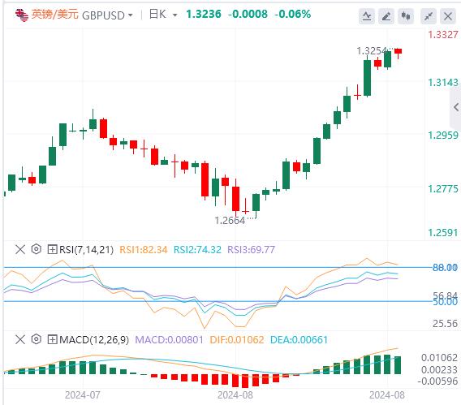The width and height of the screenshot is (461, 405).
Task: Click the MACD(12,26,9) label
Action: click(x=94, y=340)
